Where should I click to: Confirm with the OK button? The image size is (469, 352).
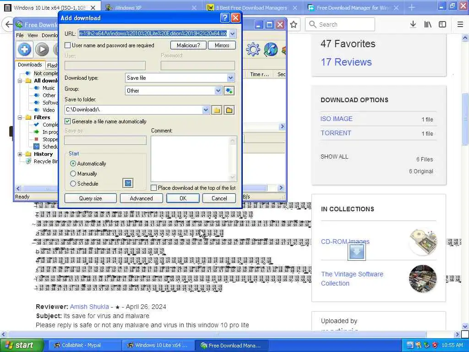point(183,198)
